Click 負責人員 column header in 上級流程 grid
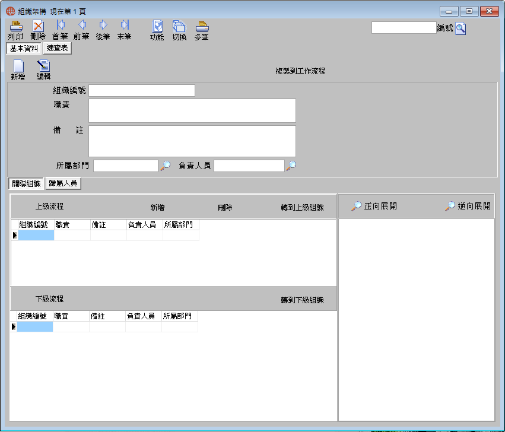The image size is (505, 432). click(x=145, y=224)
